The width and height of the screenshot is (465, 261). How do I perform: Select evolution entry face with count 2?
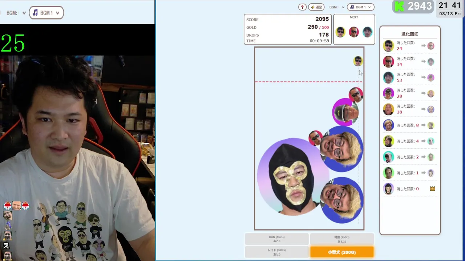(388, 157)
